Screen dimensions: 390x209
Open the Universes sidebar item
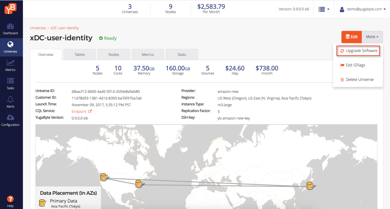(x=10, y=47)
